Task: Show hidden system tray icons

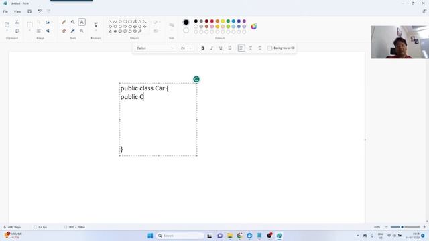Action: tap(358, 236)
